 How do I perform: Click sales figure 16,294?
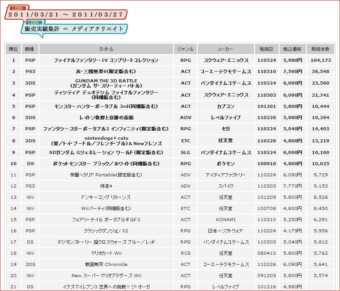click(321, 118)
